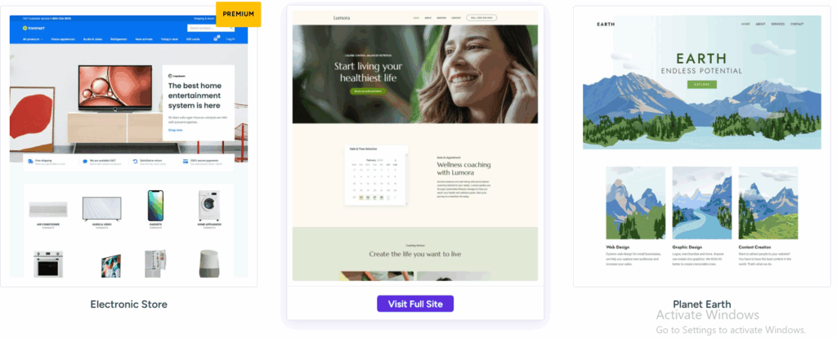Click the search product field in store preview
This screenshot has height=338, width=837.
point(211,28)
